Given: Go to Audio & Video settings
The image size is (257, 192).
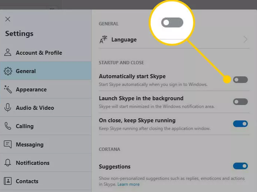Looking at the screenshot, I should (46, 108).
